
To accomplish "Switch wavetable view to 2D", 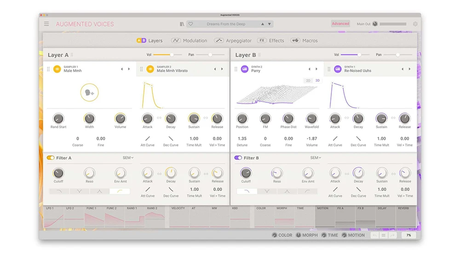I will [x=309, y=81].
